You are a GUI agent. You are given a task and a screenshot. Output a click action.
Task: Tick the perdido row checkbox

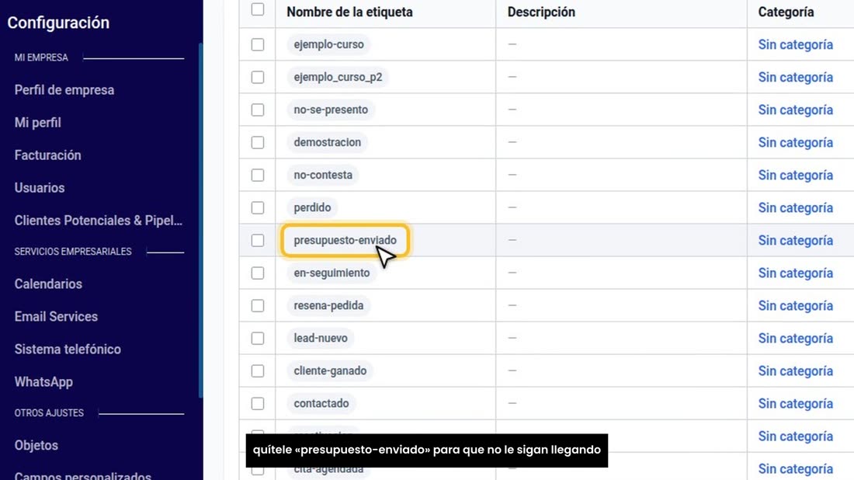[x=258, y=208]
